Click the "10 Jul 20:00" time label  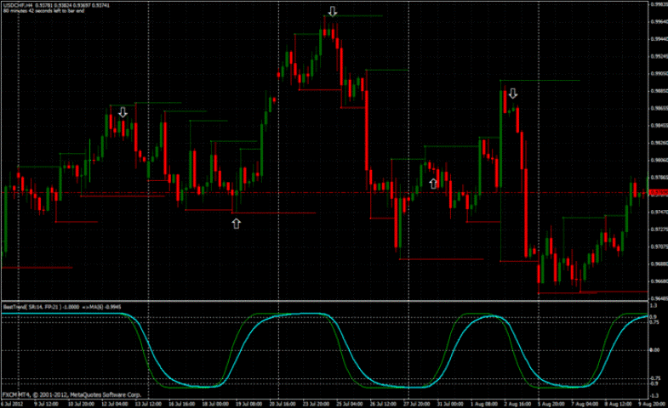click(x=81, y=404)
